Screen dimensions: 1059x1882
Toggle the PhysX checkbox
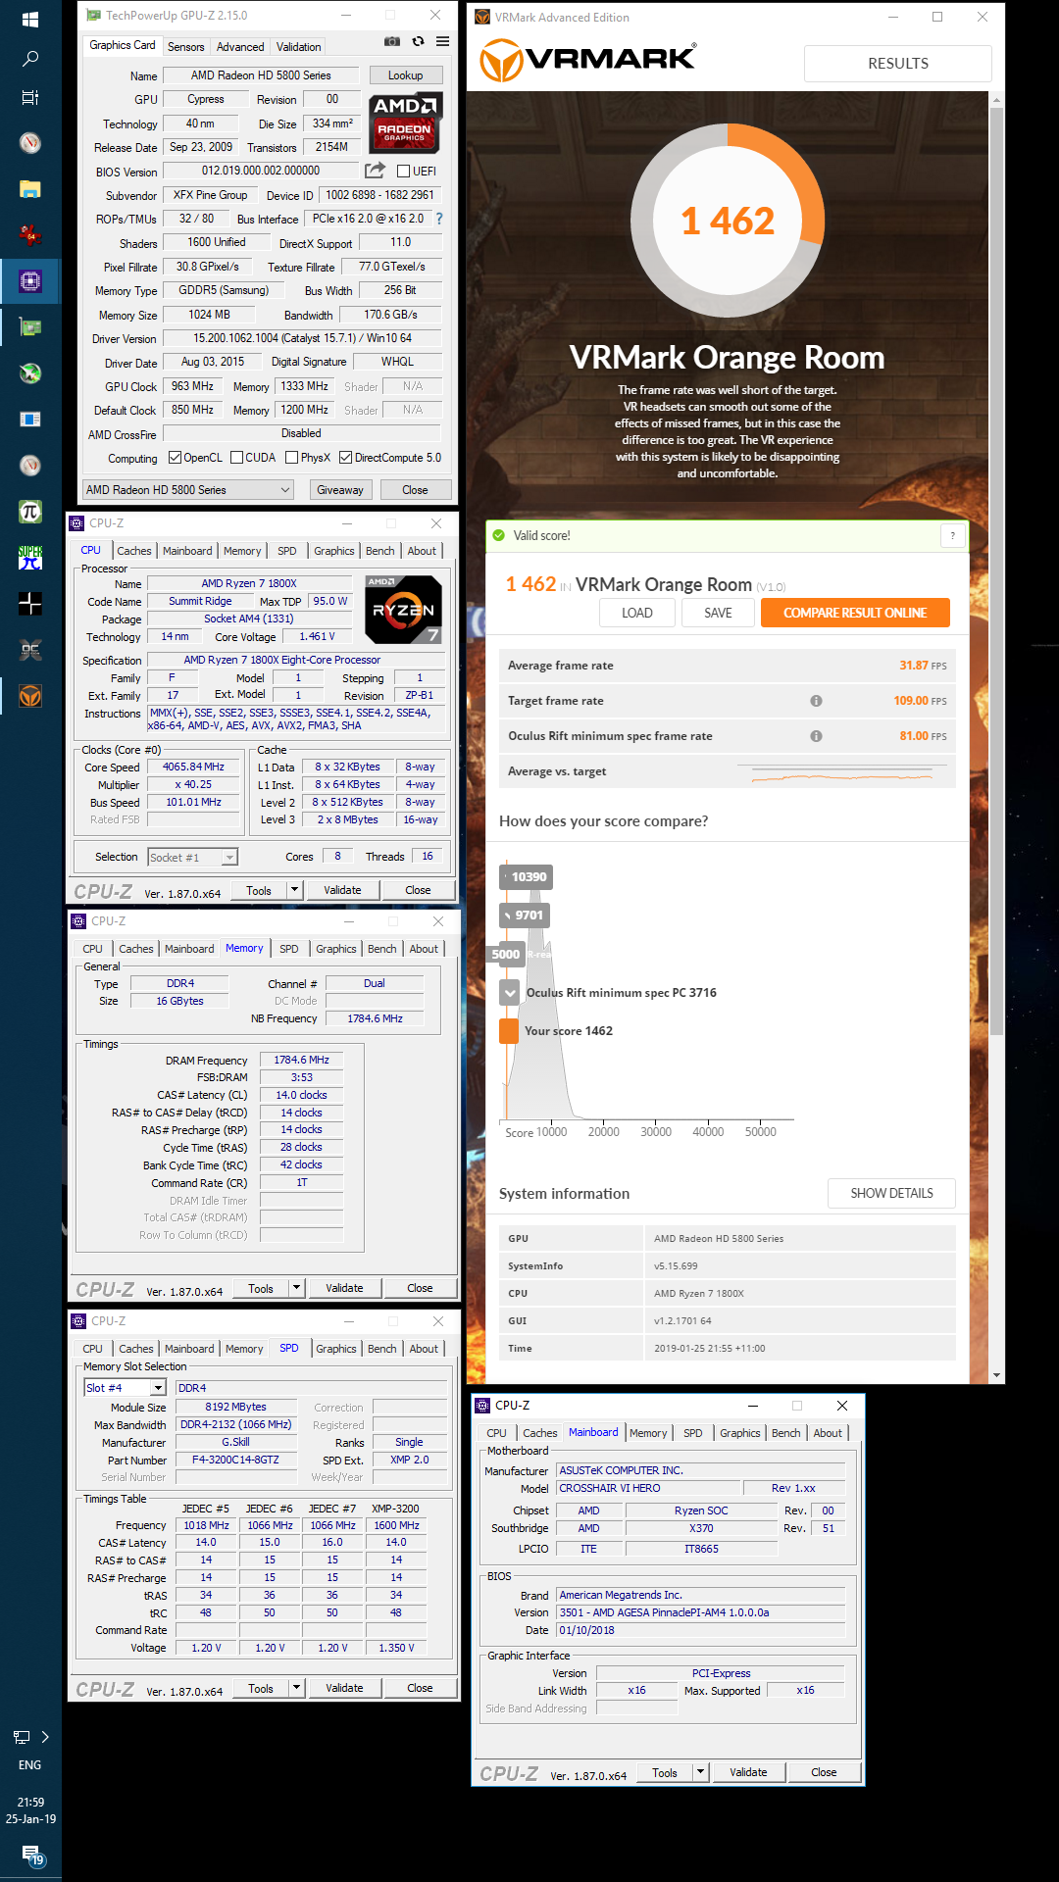291,458
